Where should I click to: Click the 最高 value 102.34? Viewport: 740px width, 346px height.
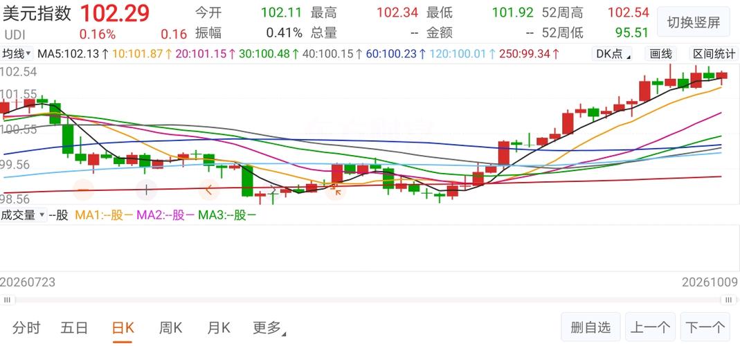click(397, 12)
